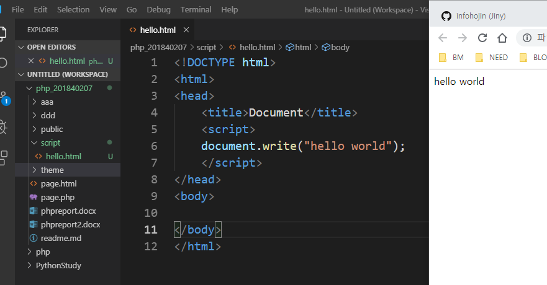Select hello.html editor tab
The height and width of the screenshot is (285, 547).
pos(158,30)
